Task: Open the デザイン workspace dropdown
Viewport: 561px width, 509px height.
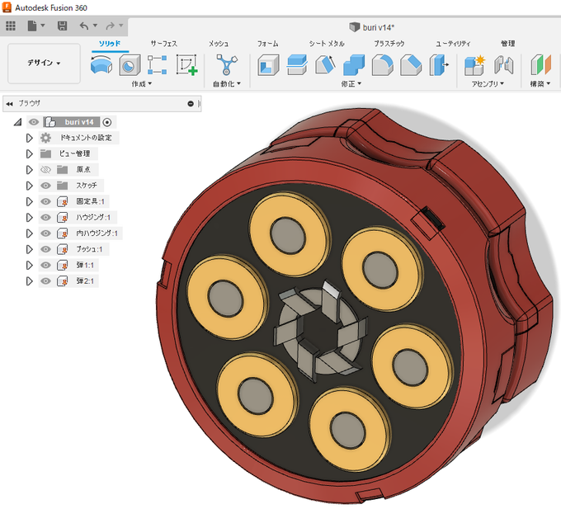Action: 44,64
